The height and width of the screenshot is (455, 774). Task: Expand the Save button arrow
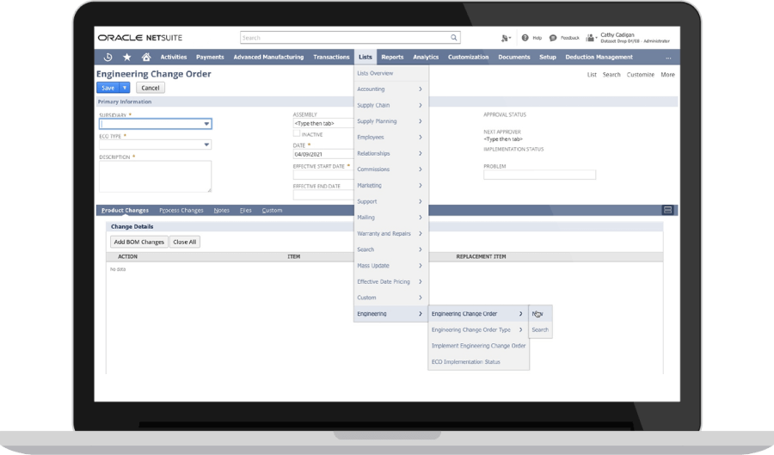(x=125, y=88)
